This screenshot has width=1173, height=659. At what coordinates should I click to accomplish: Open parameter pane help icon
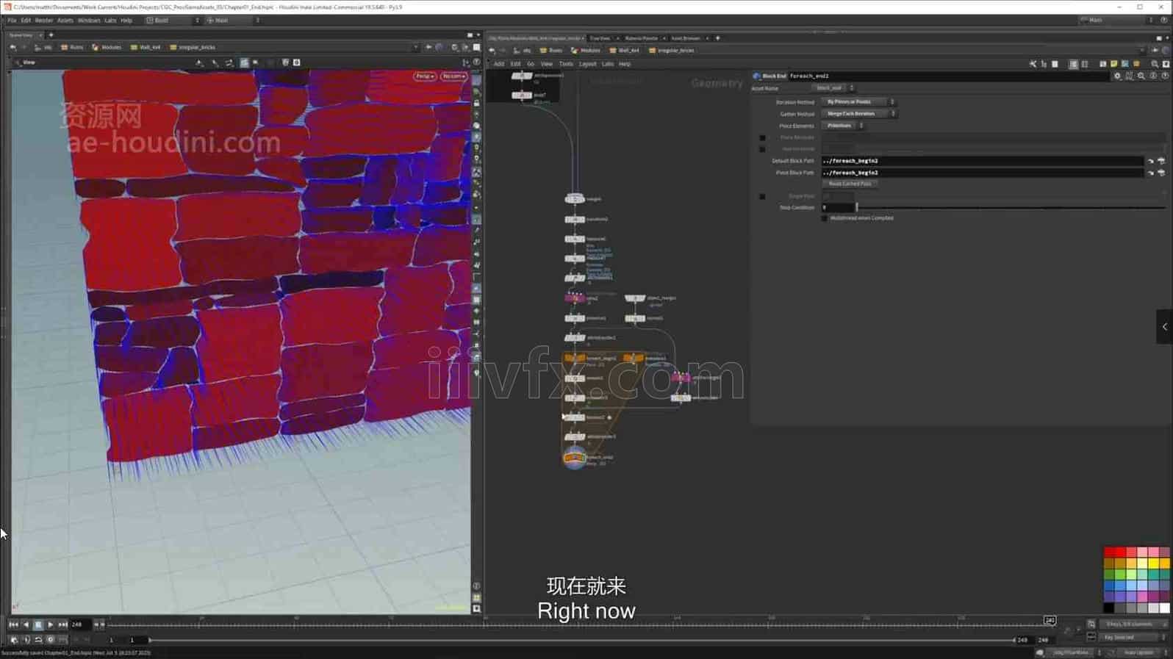coord(1165,76)
